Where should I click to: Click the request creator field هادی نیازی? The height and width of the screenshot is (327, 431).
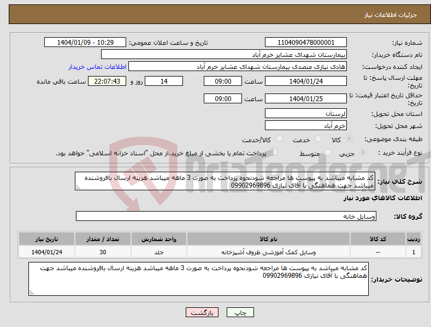point(238,67)
